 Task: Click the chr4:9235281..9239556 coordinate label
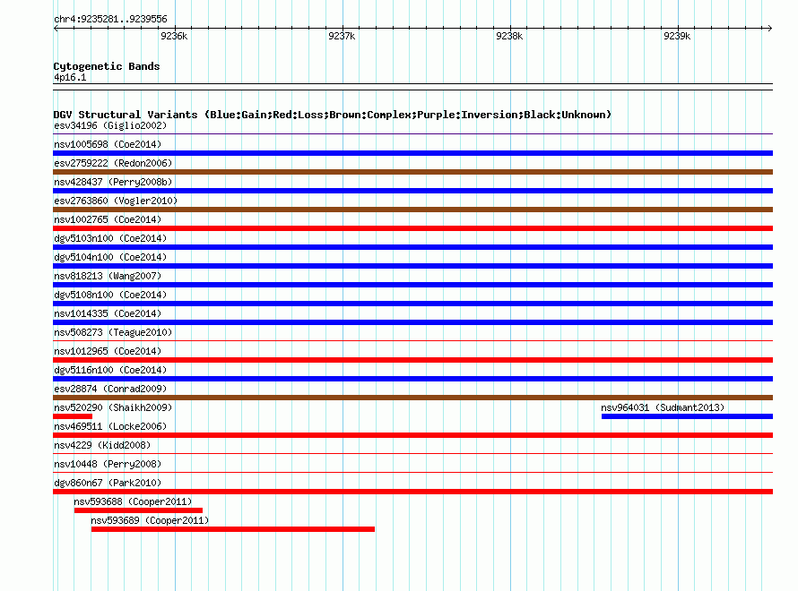pos(110,19)
